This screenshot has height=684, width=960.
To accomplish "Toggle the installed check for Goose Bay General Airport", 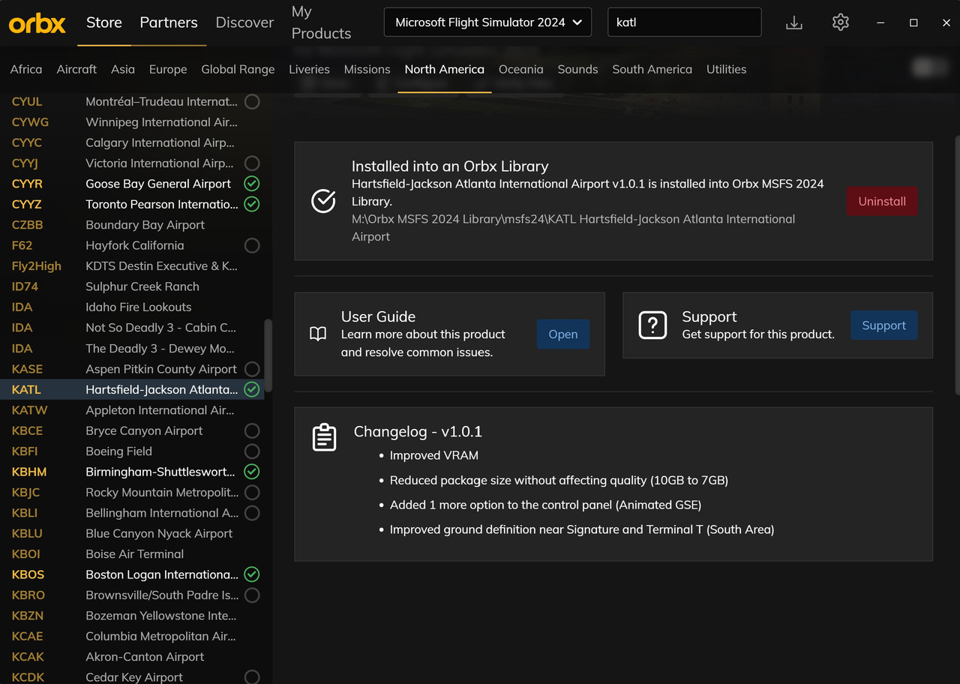I will pyautogui.click(x=252, y=184).
